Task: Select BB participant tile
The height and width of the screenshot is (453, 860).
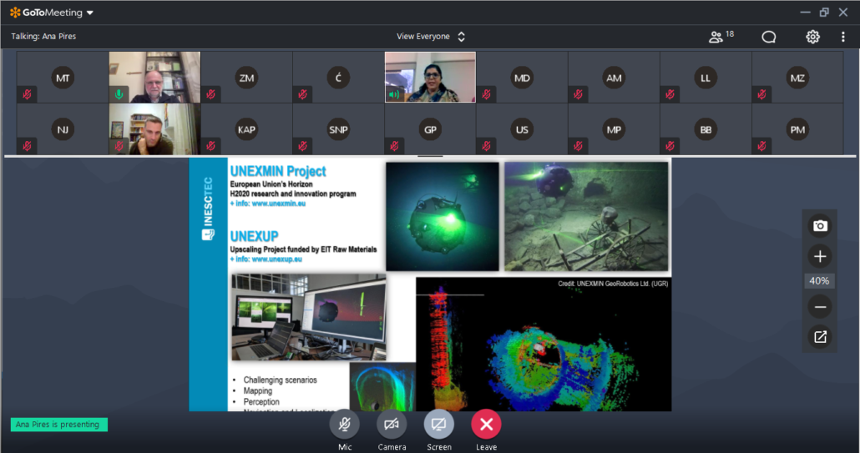Action: coord(706,129)
